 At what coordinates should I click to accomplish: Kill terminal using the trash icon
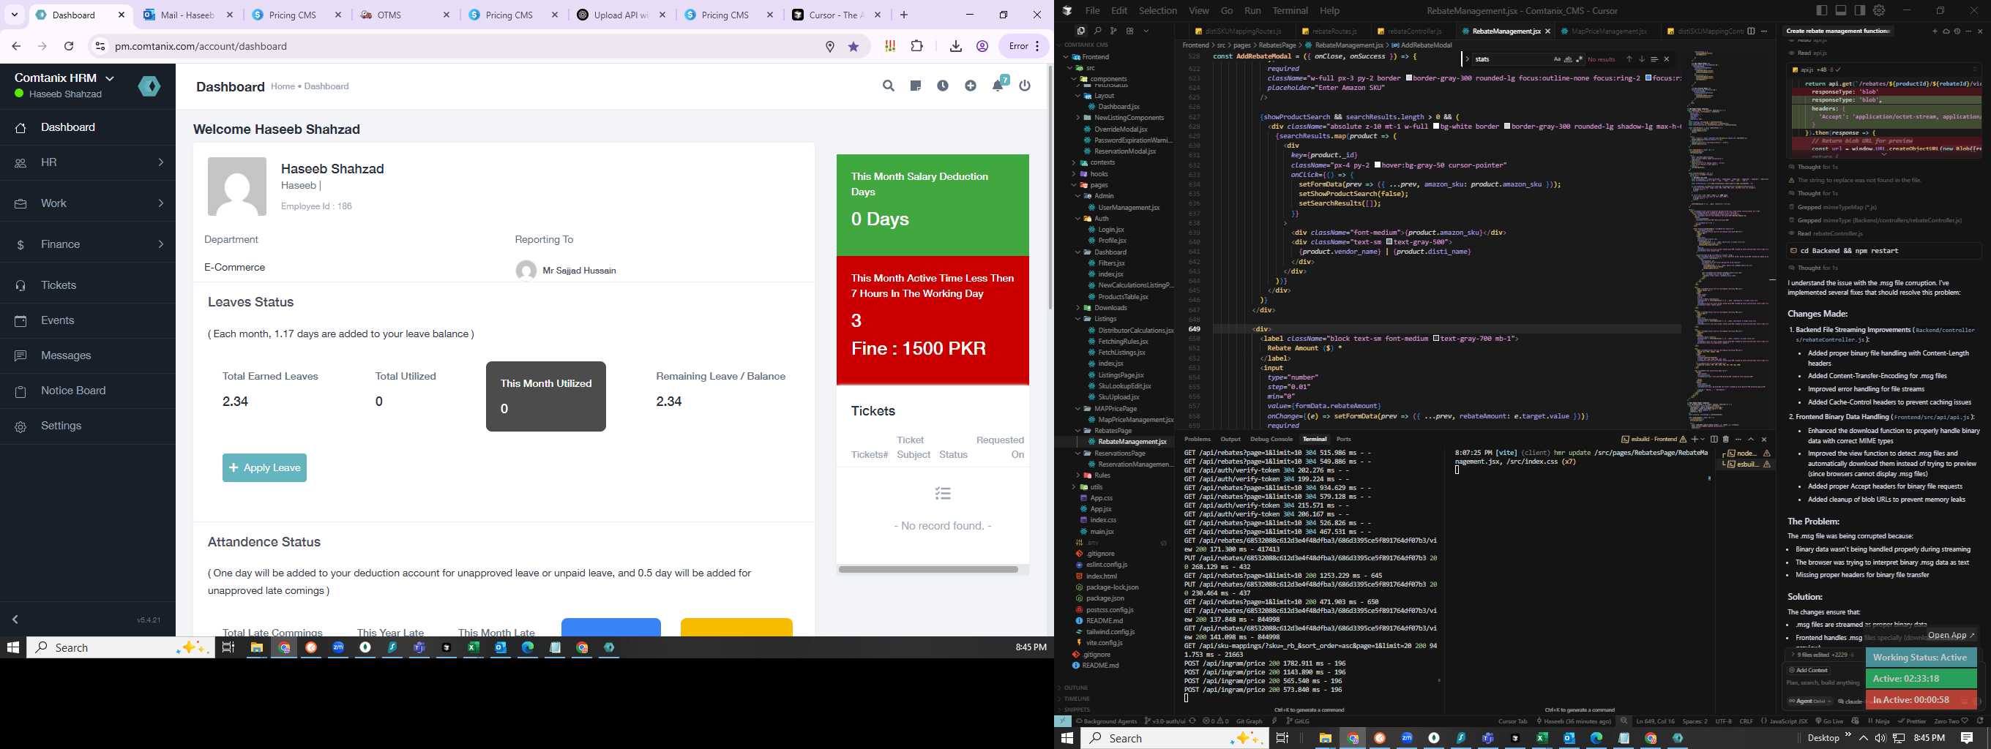tap(1726, 440)
